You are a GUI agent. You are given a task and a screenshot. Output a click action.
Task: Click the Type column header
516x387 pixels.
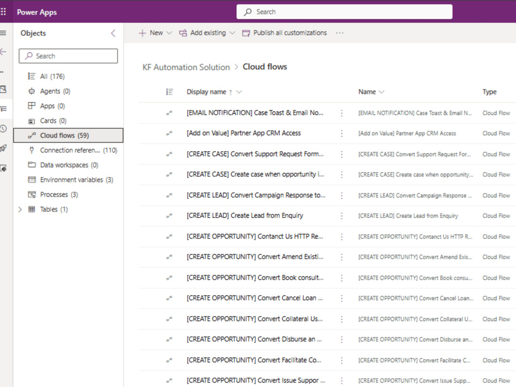tap(489, 92)
